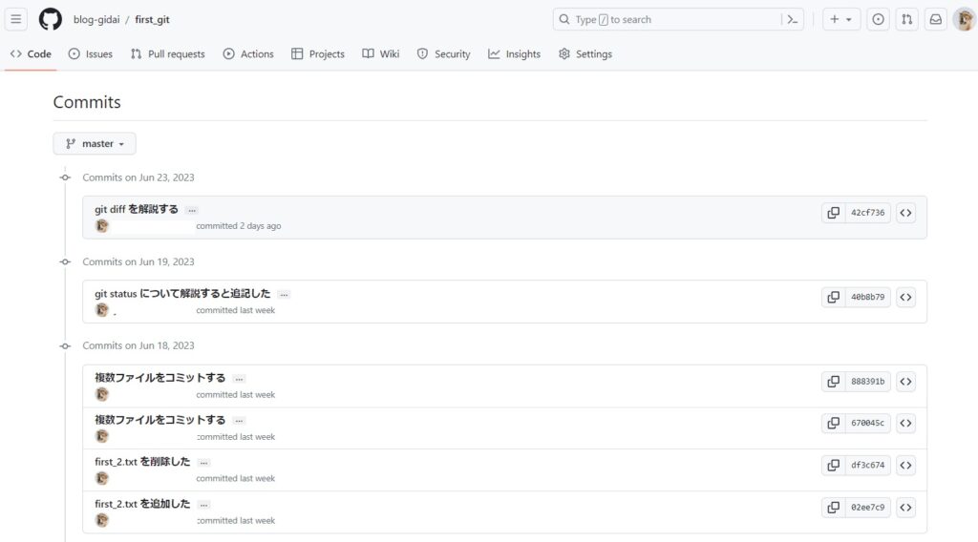Open the create new plus dropdown
Screen dimensions: 978x542
point(840,19)
